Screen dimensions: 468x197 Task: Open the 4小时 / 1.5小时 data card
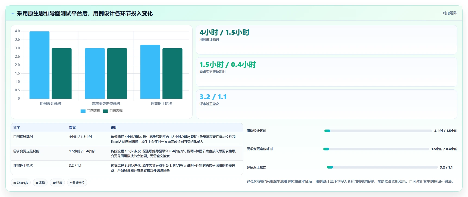pos(326,40)
